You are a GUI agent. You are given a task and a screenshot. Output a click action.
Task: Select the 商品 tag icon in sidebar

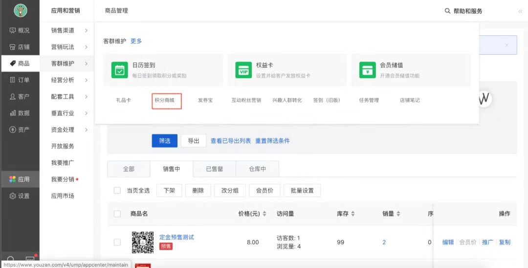[13, 63]
